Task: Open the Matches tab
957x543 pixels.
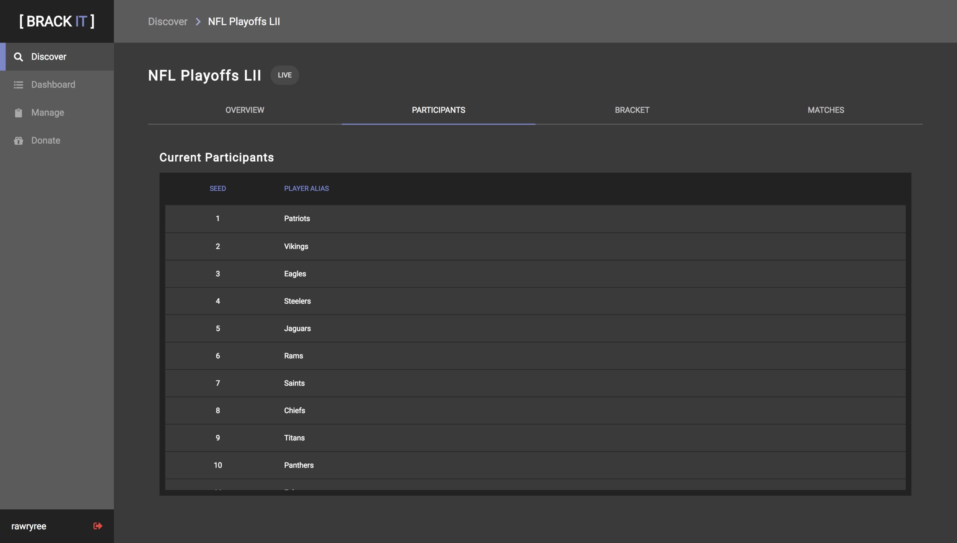Action: tap(825, 110)
